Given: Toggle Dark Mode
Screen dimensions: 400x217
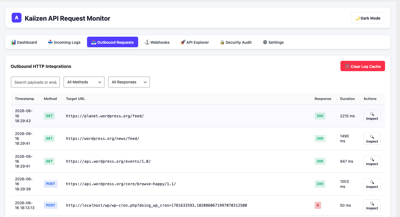Looking at the screenshot, I should pos(367,18).
